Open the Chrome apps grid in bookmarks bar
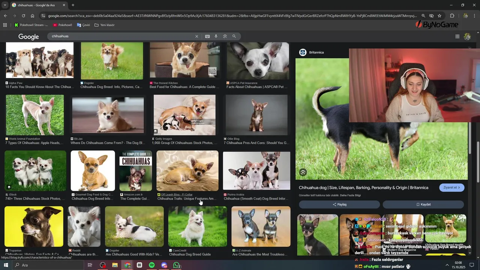 coord(5,25)
